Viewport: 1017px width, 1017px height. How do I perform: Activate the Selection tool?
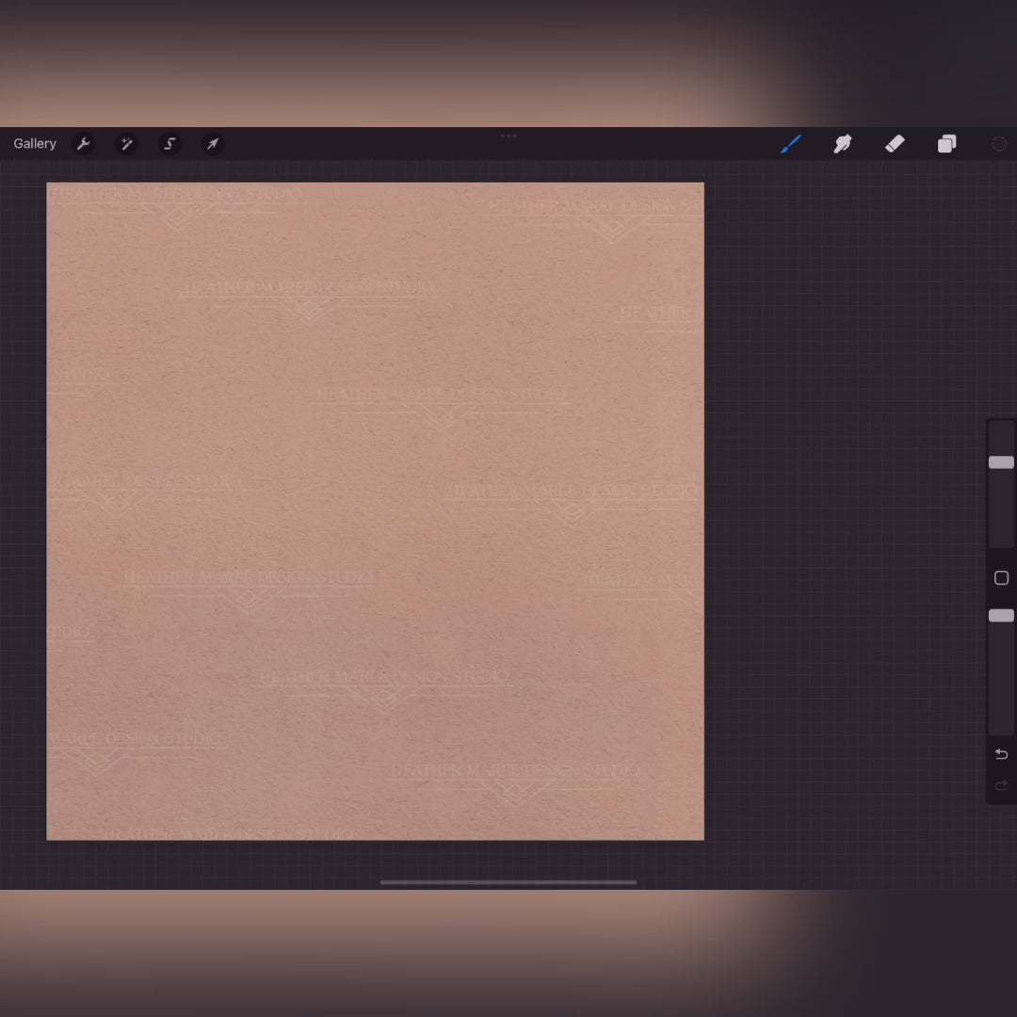[169, 144]
